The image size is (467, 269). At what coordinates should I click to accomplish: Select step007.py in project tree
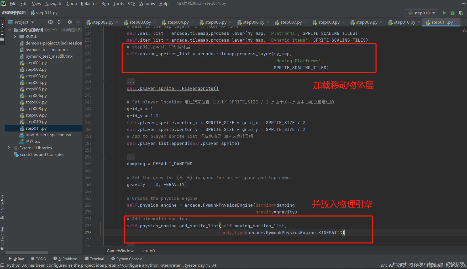(x=36, y=102)
